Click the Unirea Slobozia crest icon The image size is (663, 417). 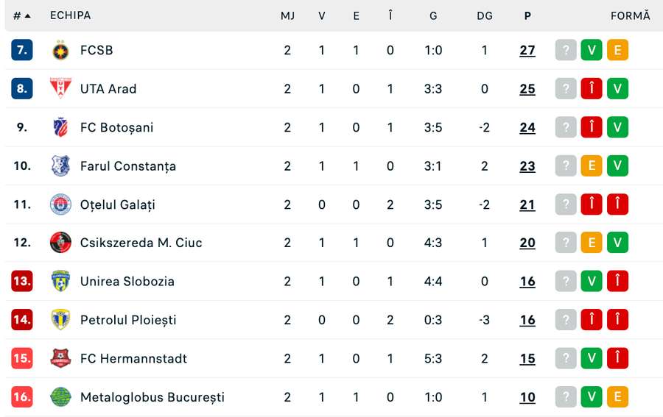pyautogui.click(x=60, y=281)
